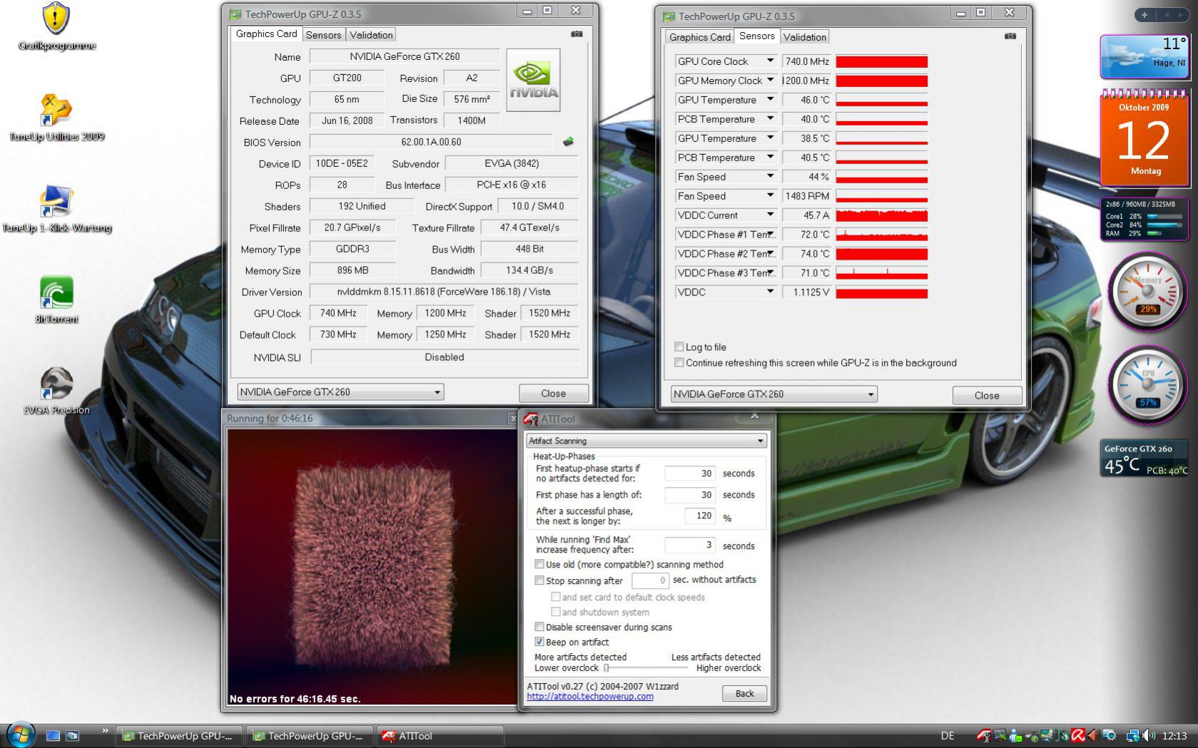The image size is (1198, 748).
Task: Switch to the Graphics Card tab in the GPU-Z sensors window
Action: click(x=700, y=37)
